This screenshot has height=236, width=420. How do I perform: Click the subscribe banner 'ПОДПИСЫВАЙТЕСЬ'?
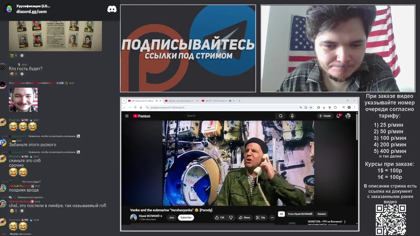(x=188, y=45)
